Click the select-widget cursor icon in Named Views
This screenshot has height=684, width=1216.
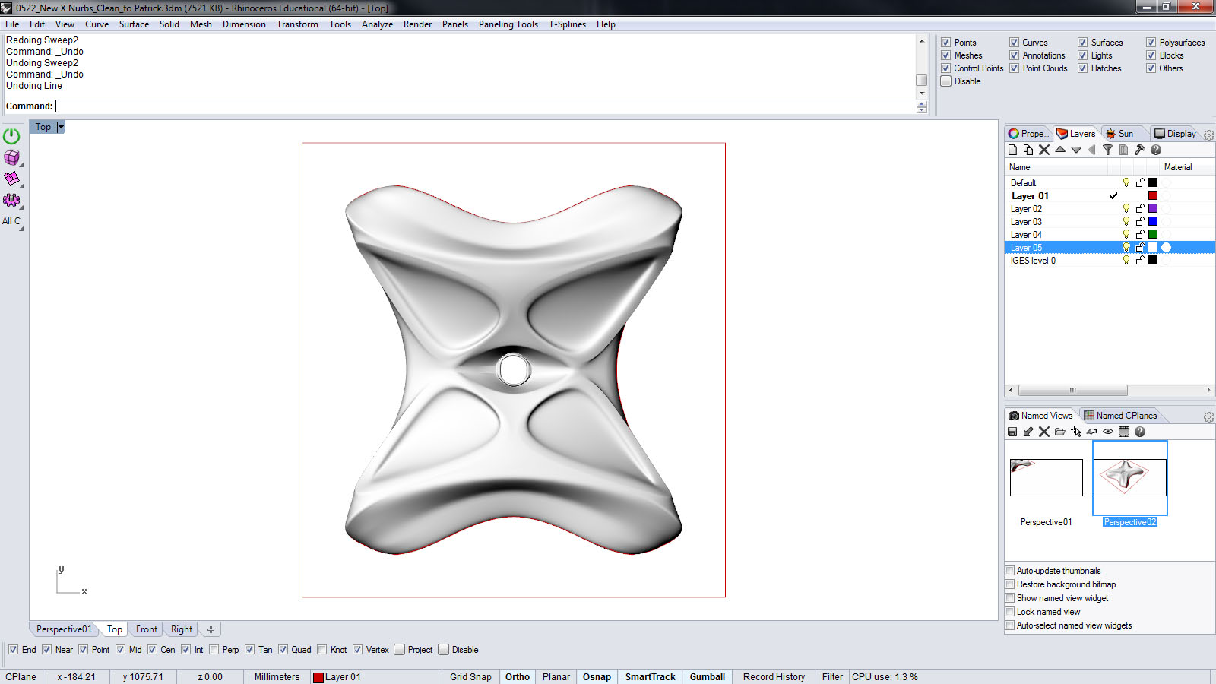point(1076,432)
